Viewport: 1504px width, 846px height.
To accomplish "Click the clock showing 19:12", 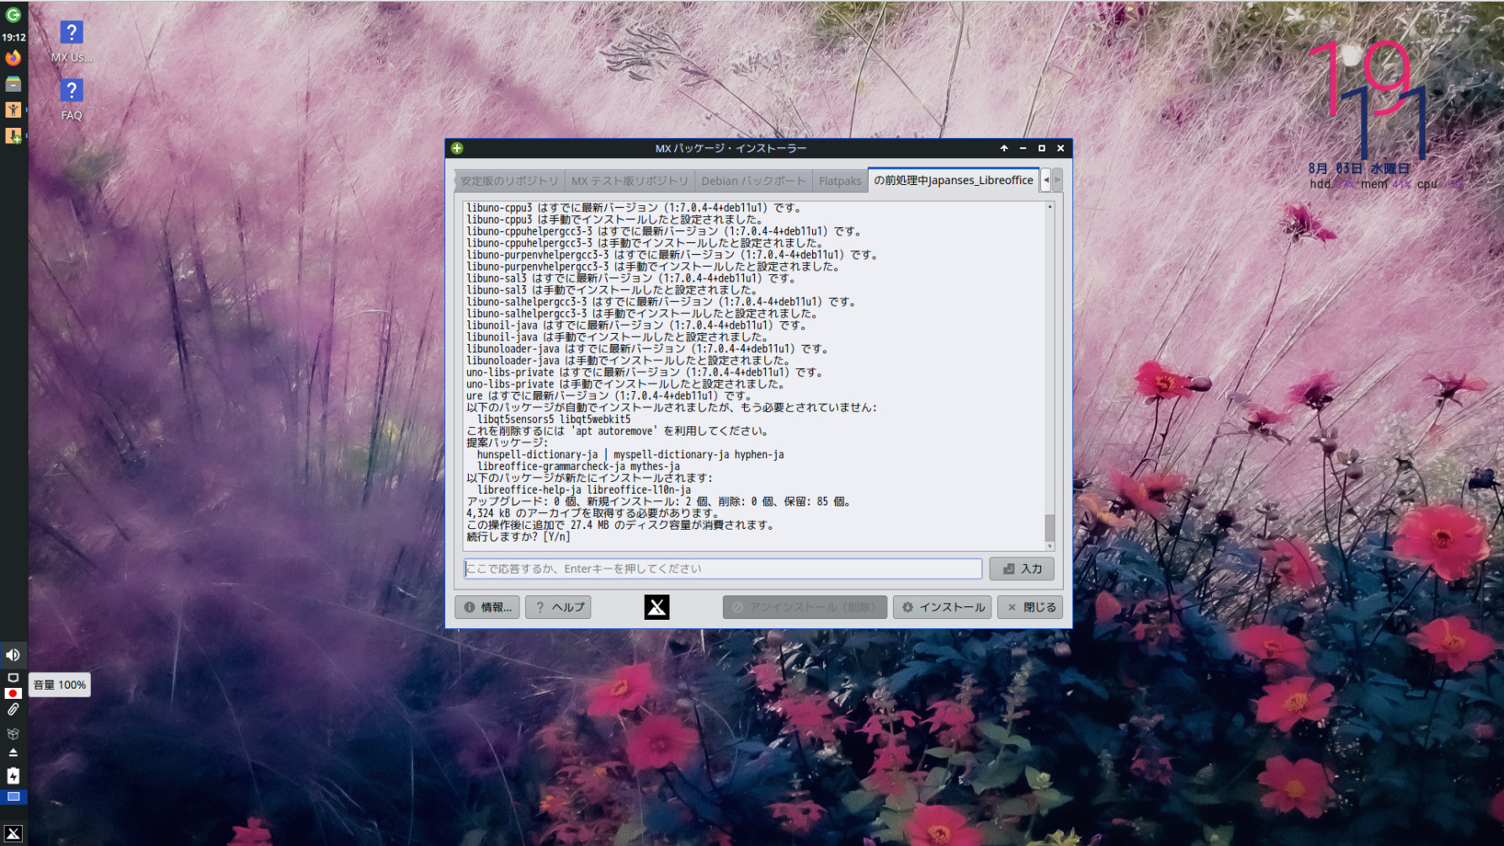I will pos(13,37).
